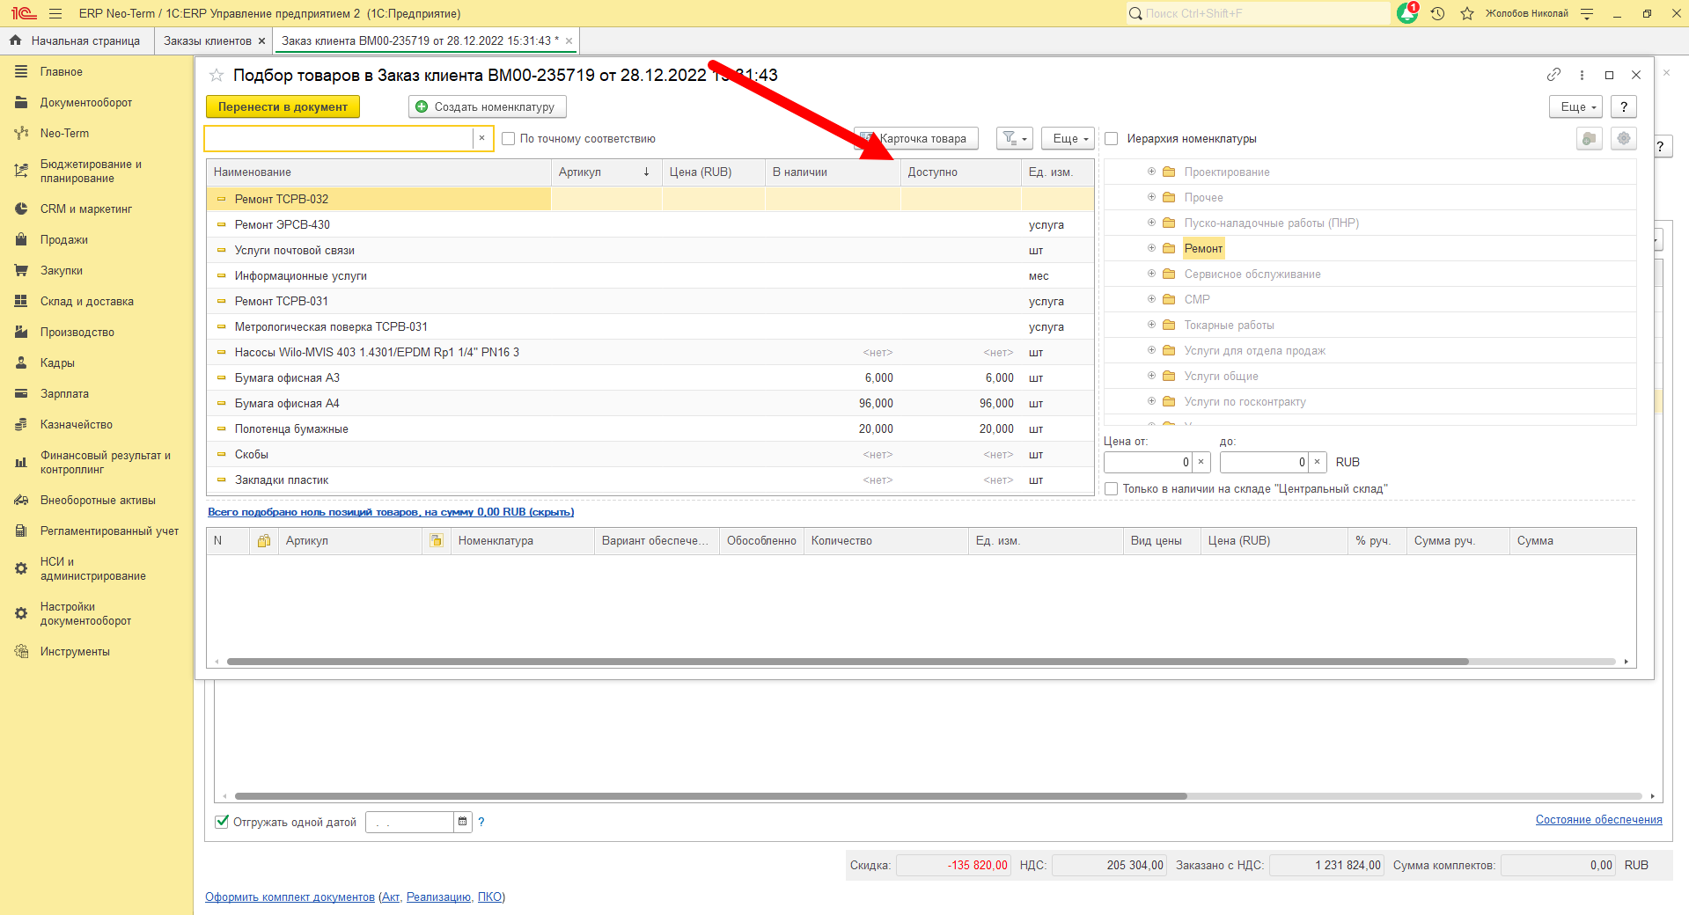This screenshot has width=1689, height=915.
Task: Open favorites star in title bar
Action: point(1467,13)
